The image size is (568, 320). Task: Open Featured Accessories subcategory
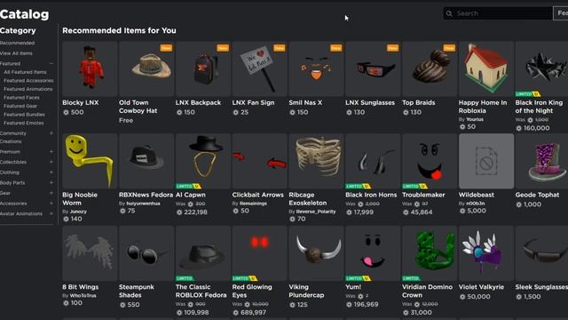[28, 81]
